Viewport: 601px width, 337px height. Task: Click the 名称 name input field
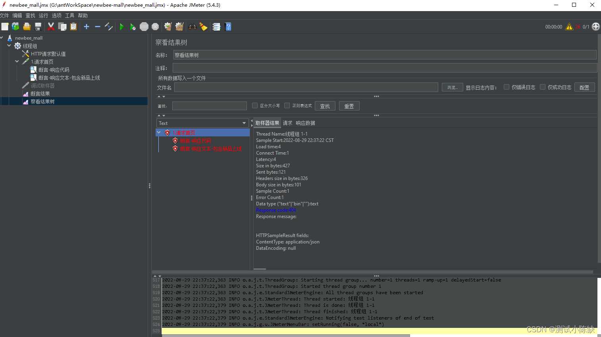(x=385, y=55)
